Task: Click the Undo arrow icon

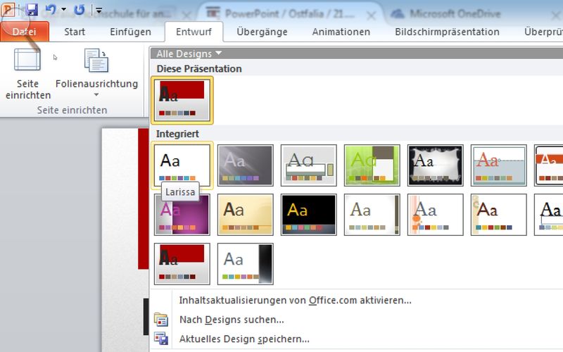Action: coord(51,11)
